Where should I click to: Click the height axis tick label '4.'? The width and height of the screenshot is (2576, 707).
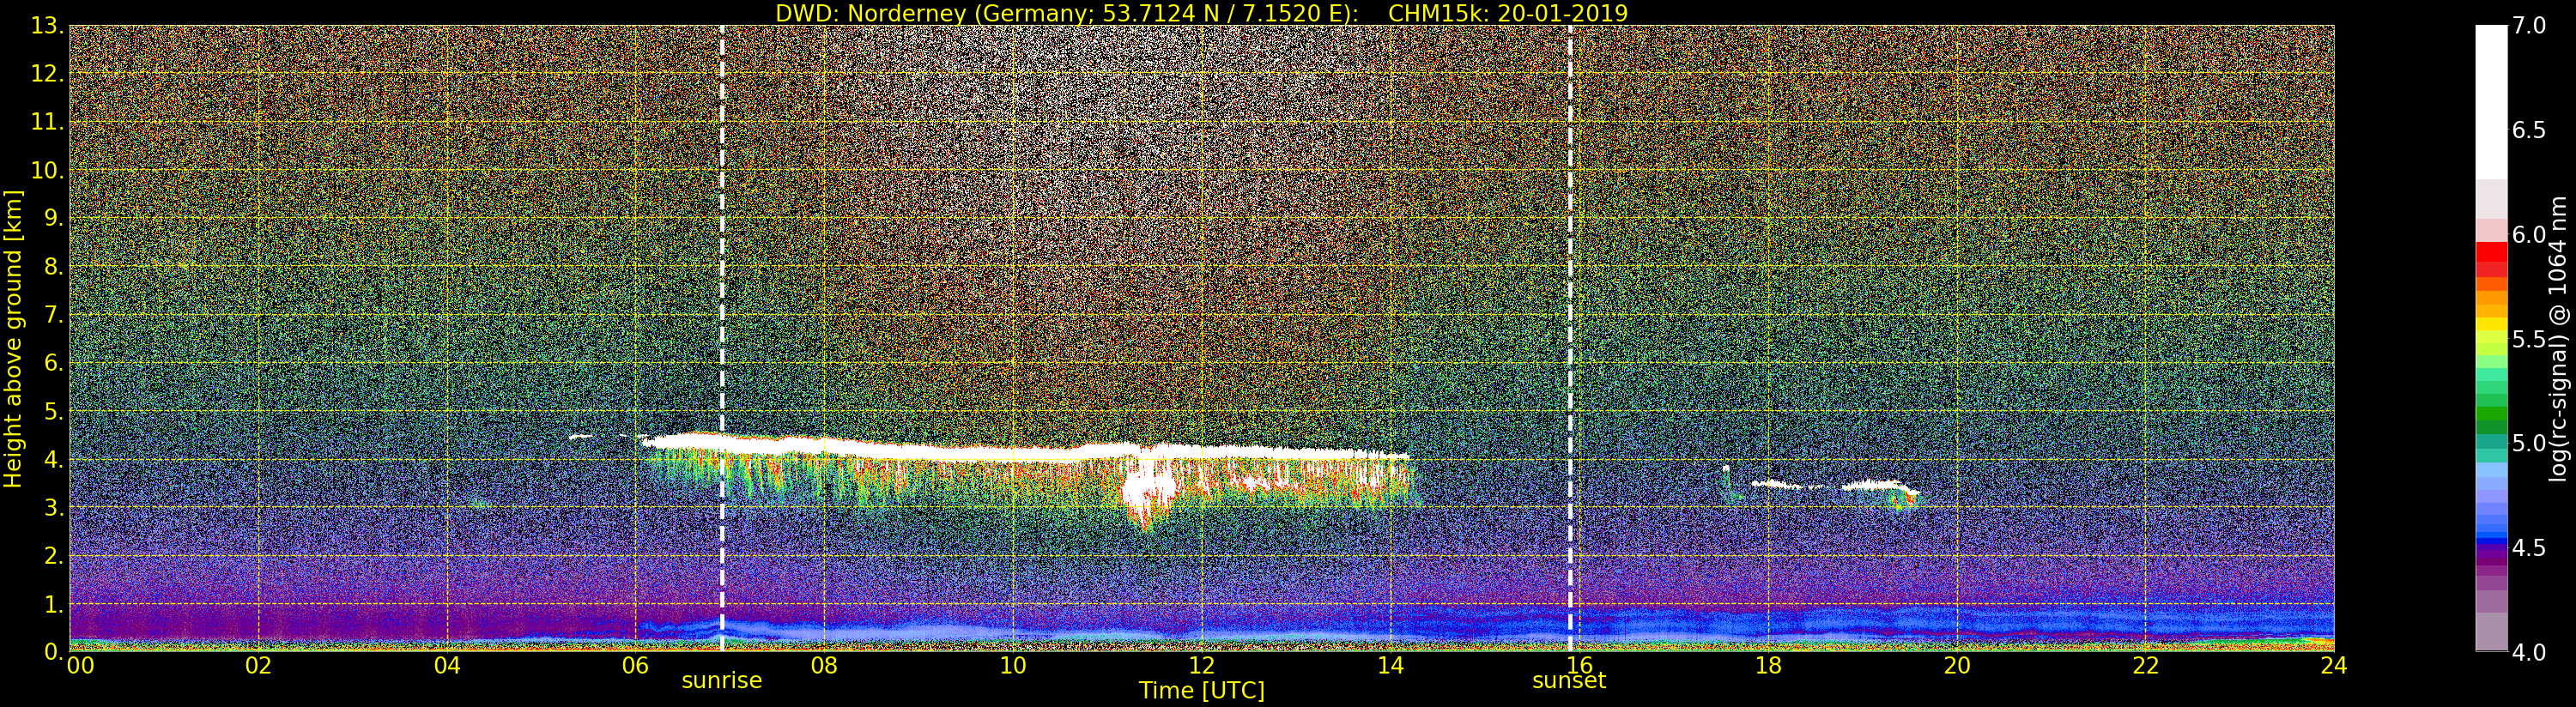click(54, 460)
